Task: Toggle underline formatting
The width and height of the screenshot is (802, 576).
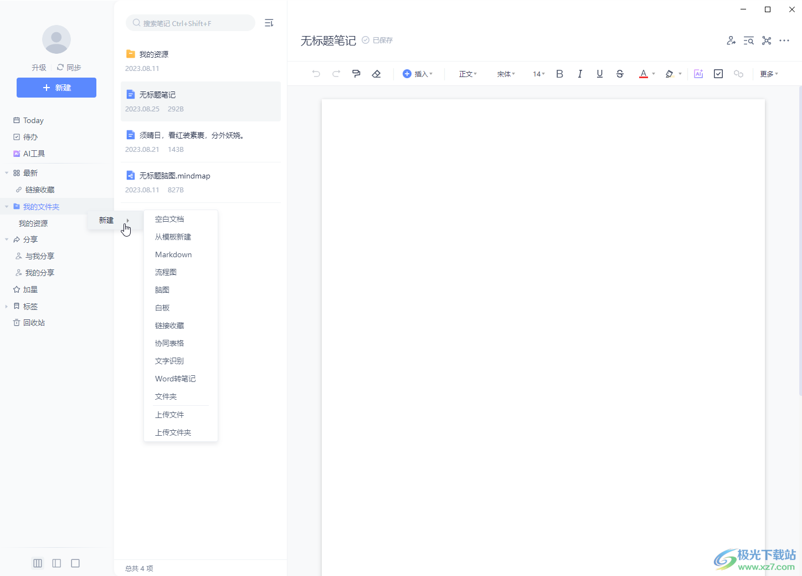Action: pyautogui.click(x=600, y=74)
